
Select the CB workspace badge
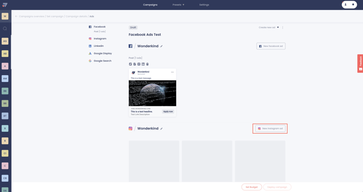point(5,178)
